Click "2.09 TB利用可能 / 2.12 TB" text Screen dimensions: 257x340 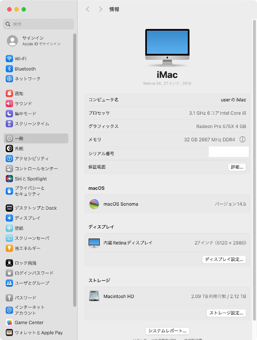coord(219,296)
